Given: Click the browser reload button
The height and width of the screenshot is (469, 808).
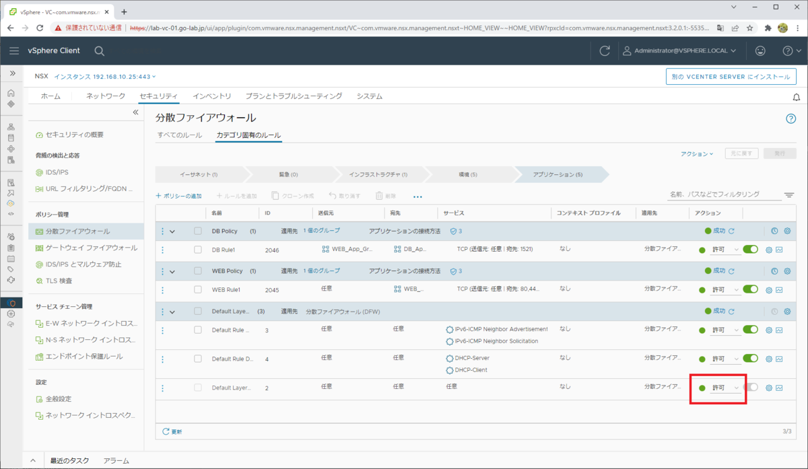Looking at the screenshot, I should pyautogui.click(x=40, y=28).
